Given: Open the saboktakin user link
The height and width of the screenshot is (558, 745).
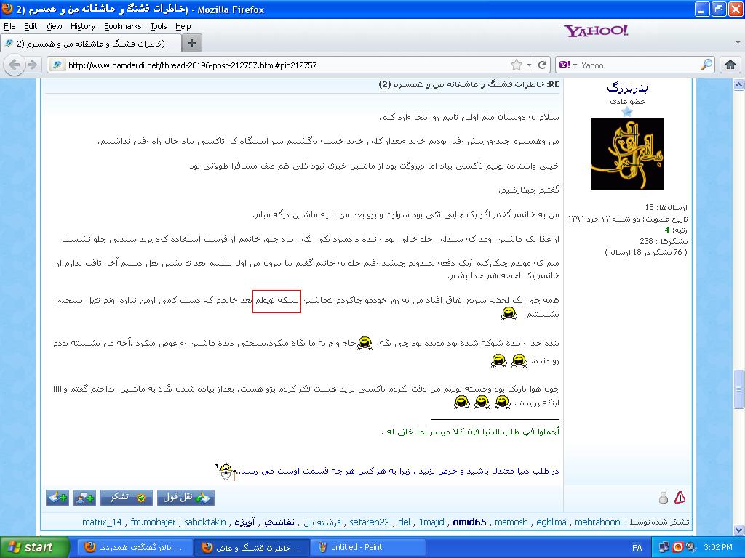Looking at the screenshot, I should coord(204,522).
